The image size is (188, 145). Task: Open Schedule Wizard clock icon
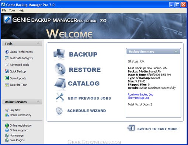(59, 111)
